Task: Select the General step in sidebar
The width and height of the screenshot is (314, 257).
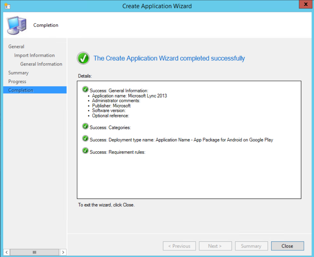Action: (x=16, y=47)
